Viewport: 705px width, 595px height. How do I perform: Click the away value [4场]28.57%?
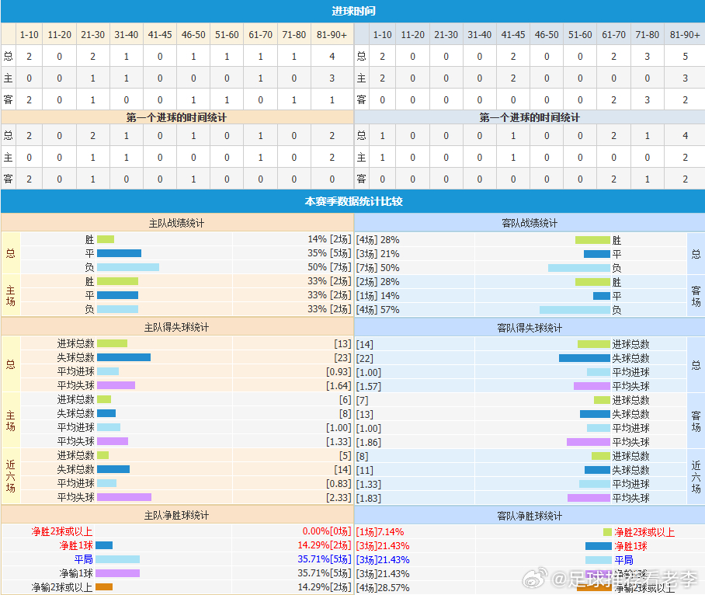pyautogui.click(x=383, y=587)
